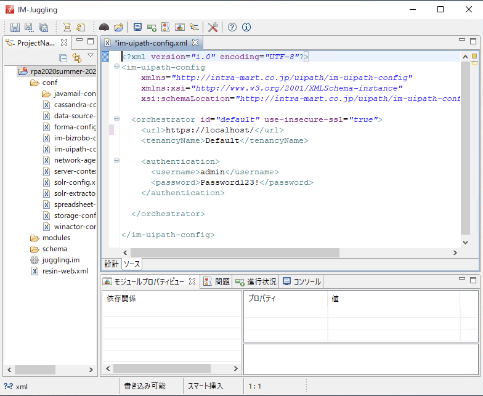
Task: Select im-bizrobo-c XML file
Action: coord(69,138)
